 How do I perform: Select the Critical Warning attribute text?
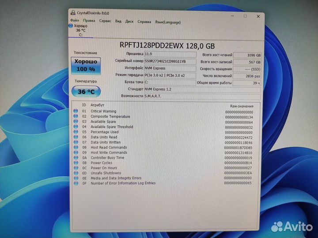click(103, 111)
